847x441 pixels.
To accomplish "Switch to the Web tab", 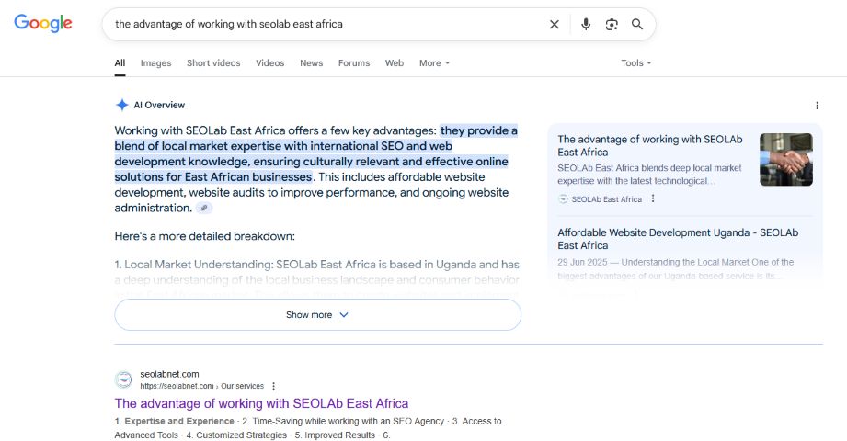I will point(395,63).
